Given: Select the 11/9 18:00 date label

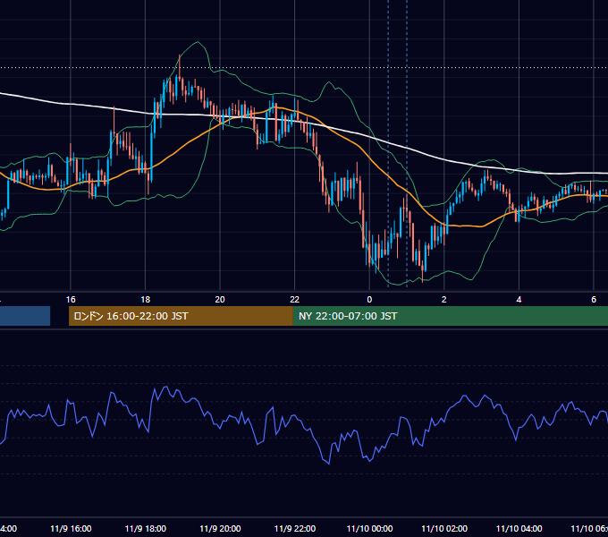Looking at the screenshot, I should [x=146, y=528].
